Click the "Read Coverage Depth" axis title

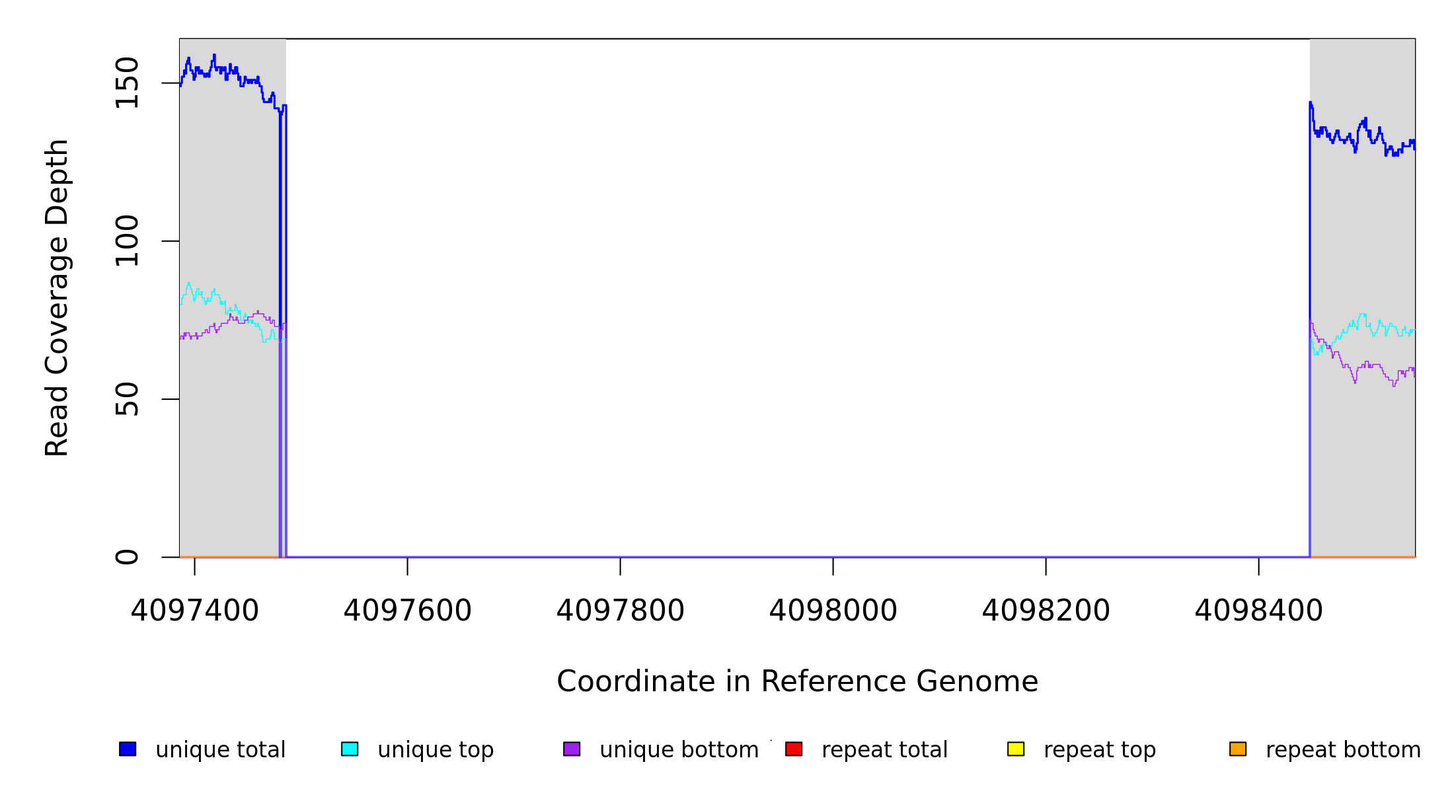(57, 297)
